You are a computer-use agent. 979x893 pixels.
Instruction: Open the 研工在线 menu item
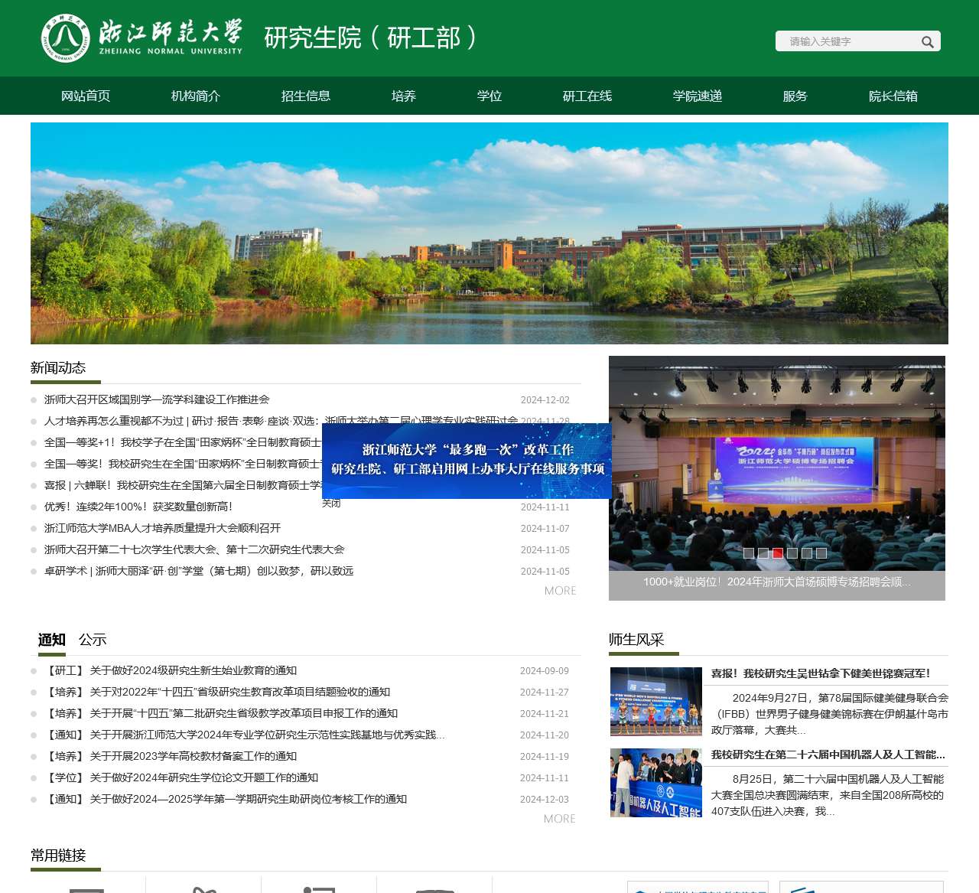(x=587, y=96)
